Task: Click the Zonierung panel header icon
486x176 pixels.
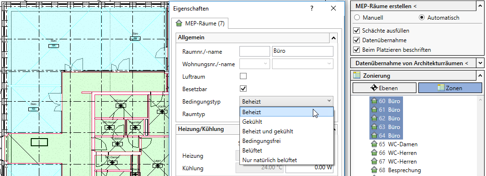Action: click(357, 75)
